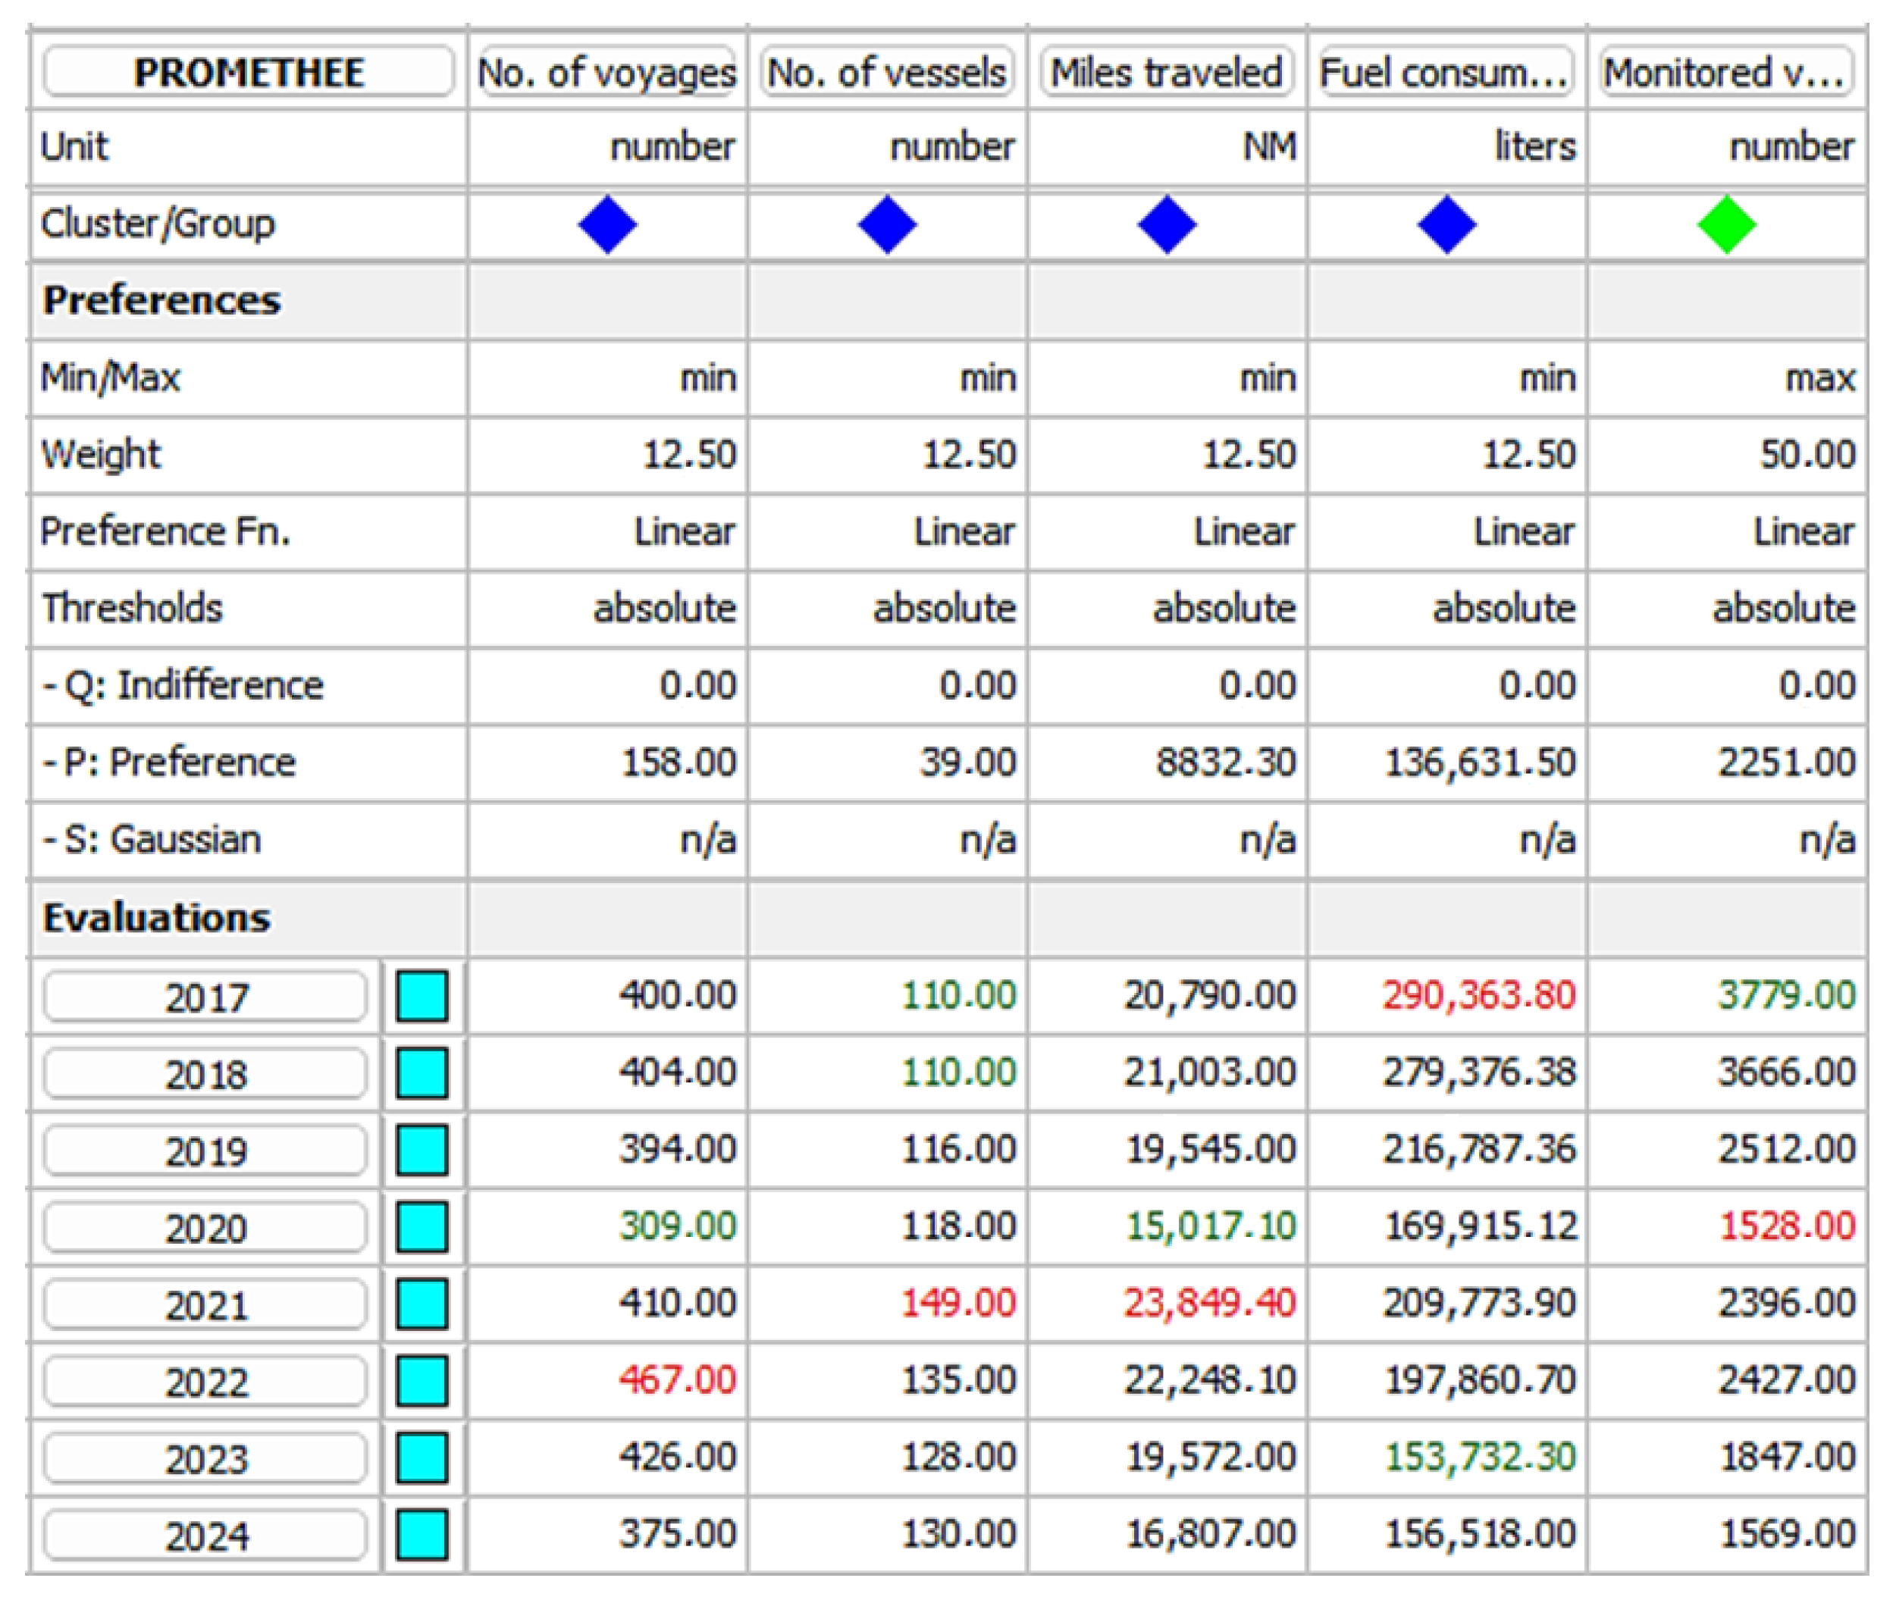Click the No. of voyages column button
The image size is (1893, 1600).
tap(606, 73)
